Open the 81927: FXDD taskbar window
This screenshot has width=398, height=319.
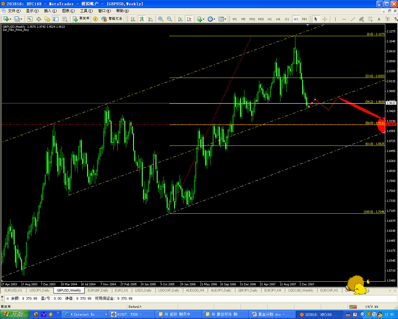[132, 314]
